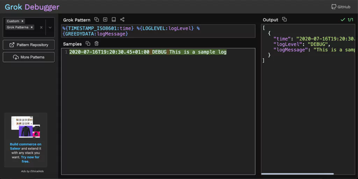The height and width of the screenshot is (179, 358).
Task: Click the More Patterns button
Action: [29, 57]
